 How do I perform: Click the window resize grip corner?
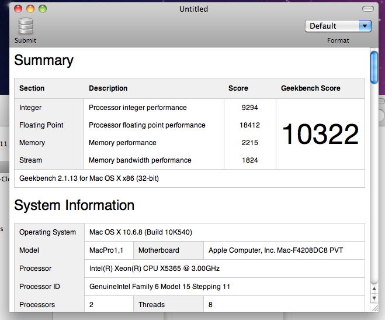pyautogui.click(x=374, y=308)
